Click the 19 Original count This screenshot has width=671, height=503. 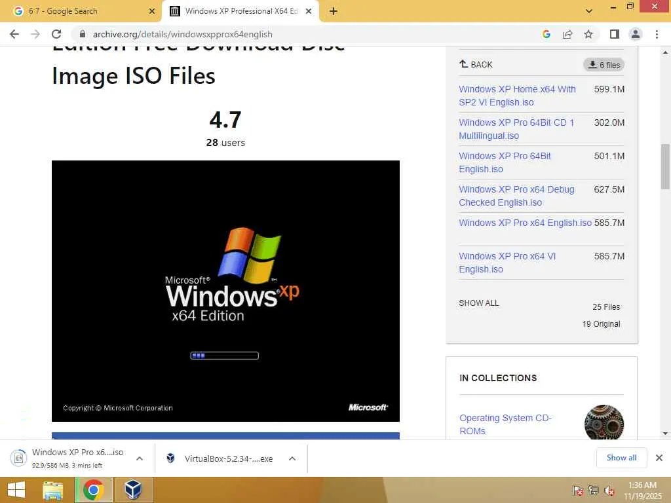click(602, 324)
